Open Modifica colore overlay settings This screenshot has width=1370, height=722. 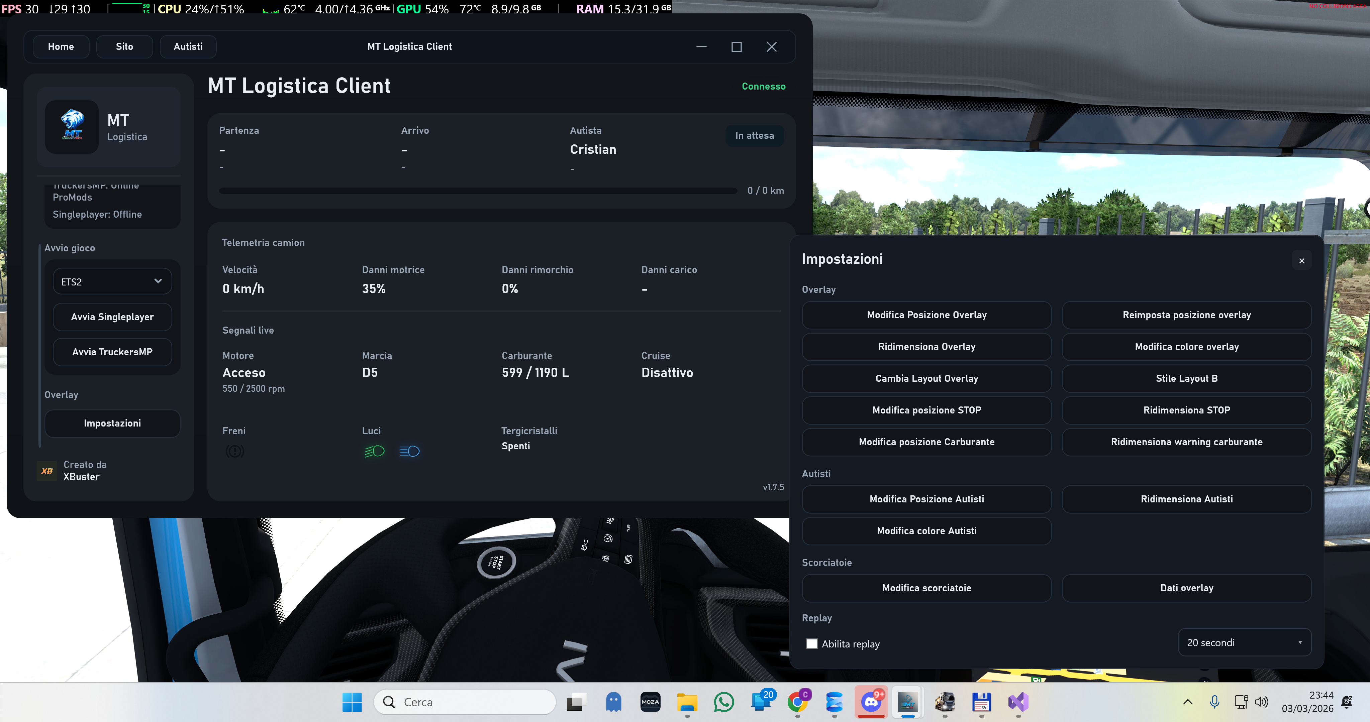click(x=1186, y=346)
